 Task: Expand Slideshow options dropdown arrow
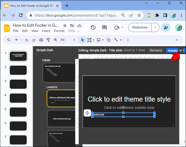[155, 27]
